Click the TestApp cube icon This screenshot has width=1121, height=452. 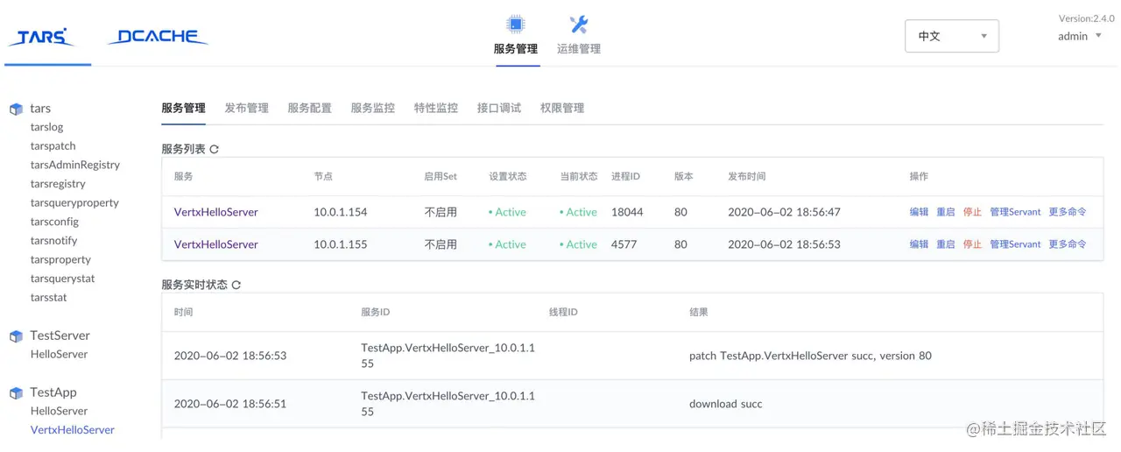(x=16, y=393)
